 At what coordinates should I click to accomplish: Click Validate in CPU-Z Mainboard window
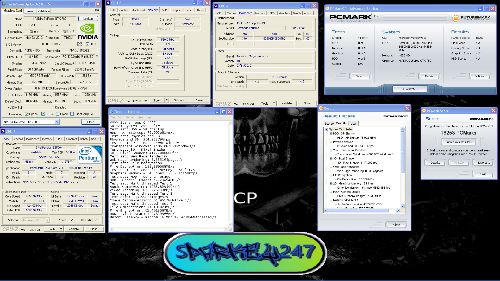pyautogui.click(x=287, y=103)
